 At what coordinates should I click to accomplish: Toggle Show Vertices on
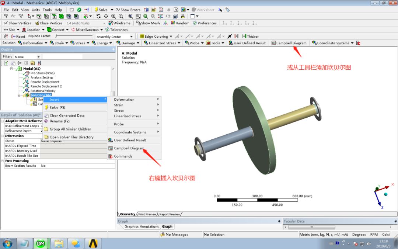pos(18,23)
